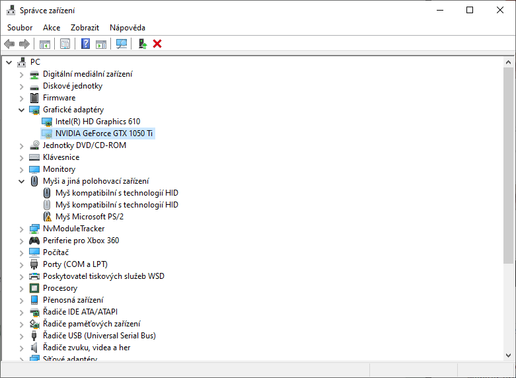Screen dimensions: 516x378
Task: Select Řadiče zvuku, videa a her label
Action: point(87,348)
